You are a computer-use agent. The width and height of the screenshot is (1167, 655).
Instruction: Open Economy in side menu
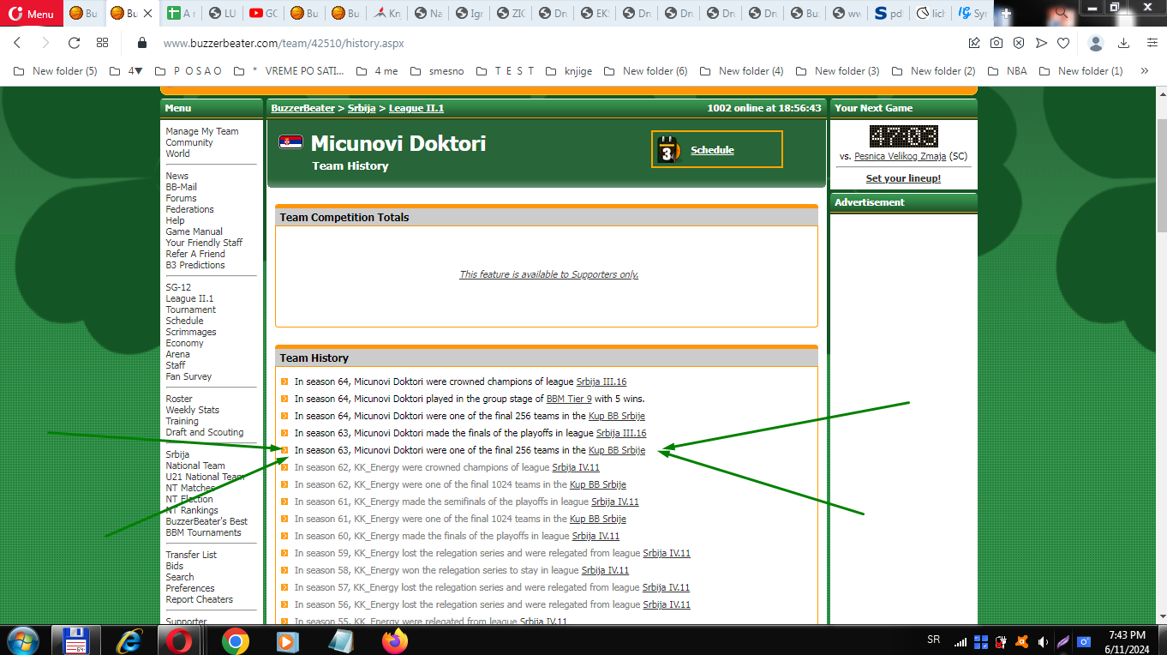[184, 343]
